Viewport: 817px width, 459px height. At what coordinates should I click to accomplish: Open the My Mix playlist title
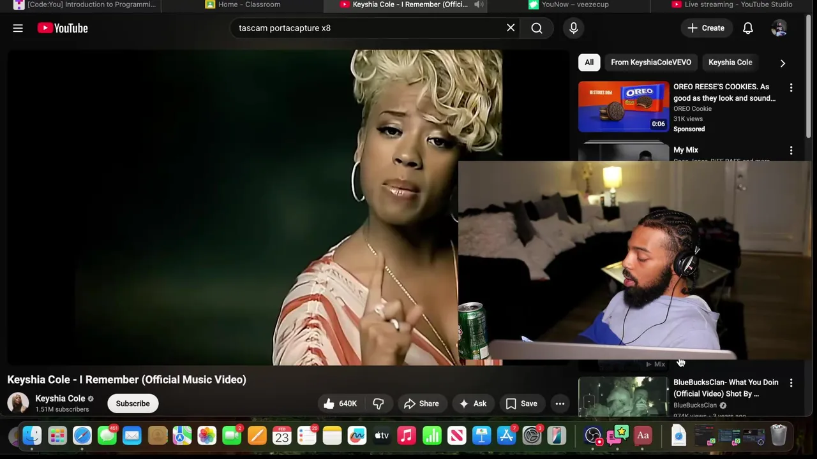pos(686,150)
